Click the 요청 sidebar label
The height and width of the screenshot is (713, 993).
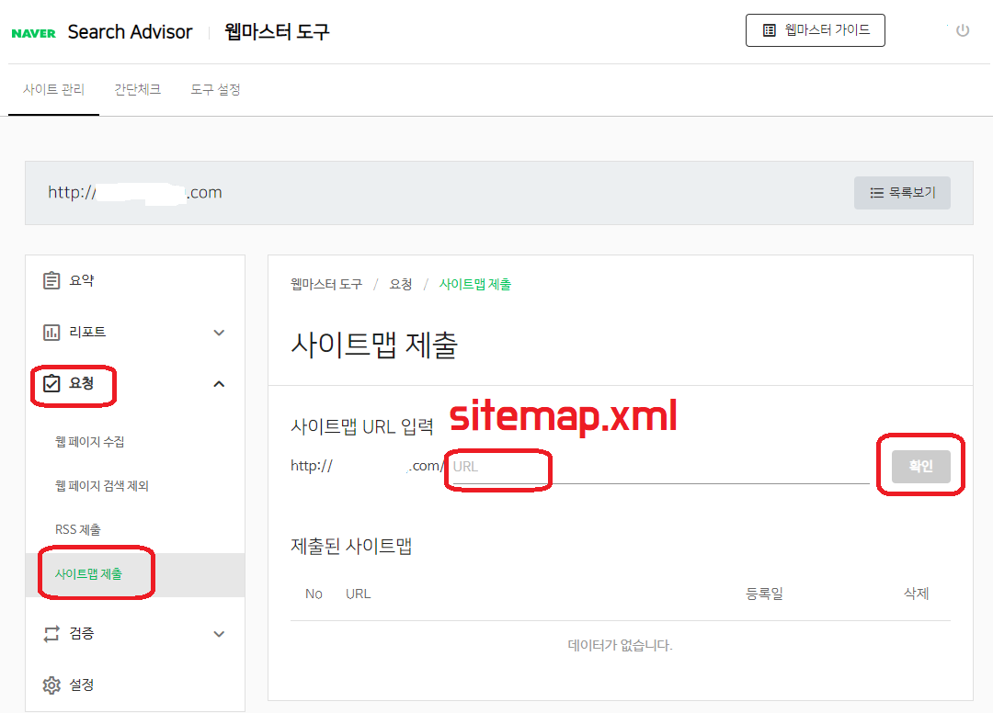[82, 383]
